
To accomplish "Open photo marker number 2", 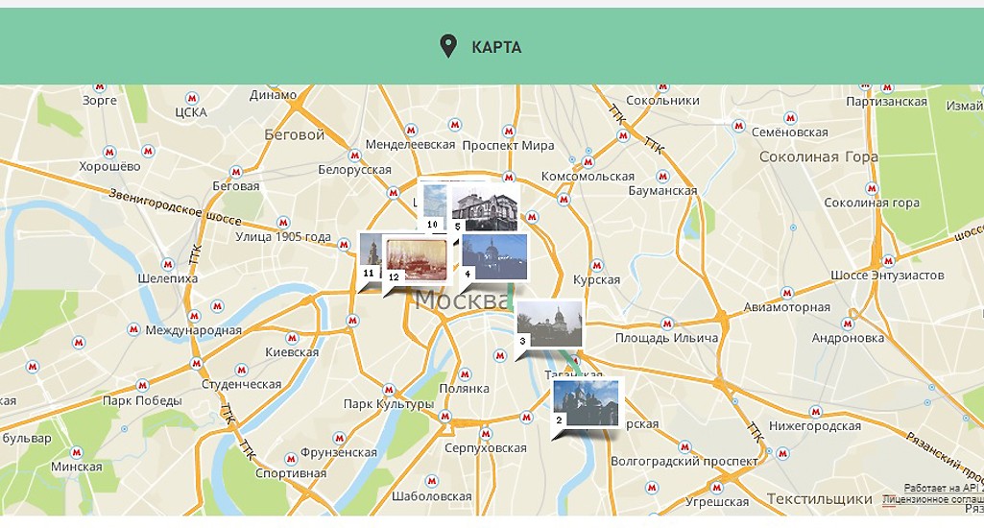I will [x=588, y=403].
